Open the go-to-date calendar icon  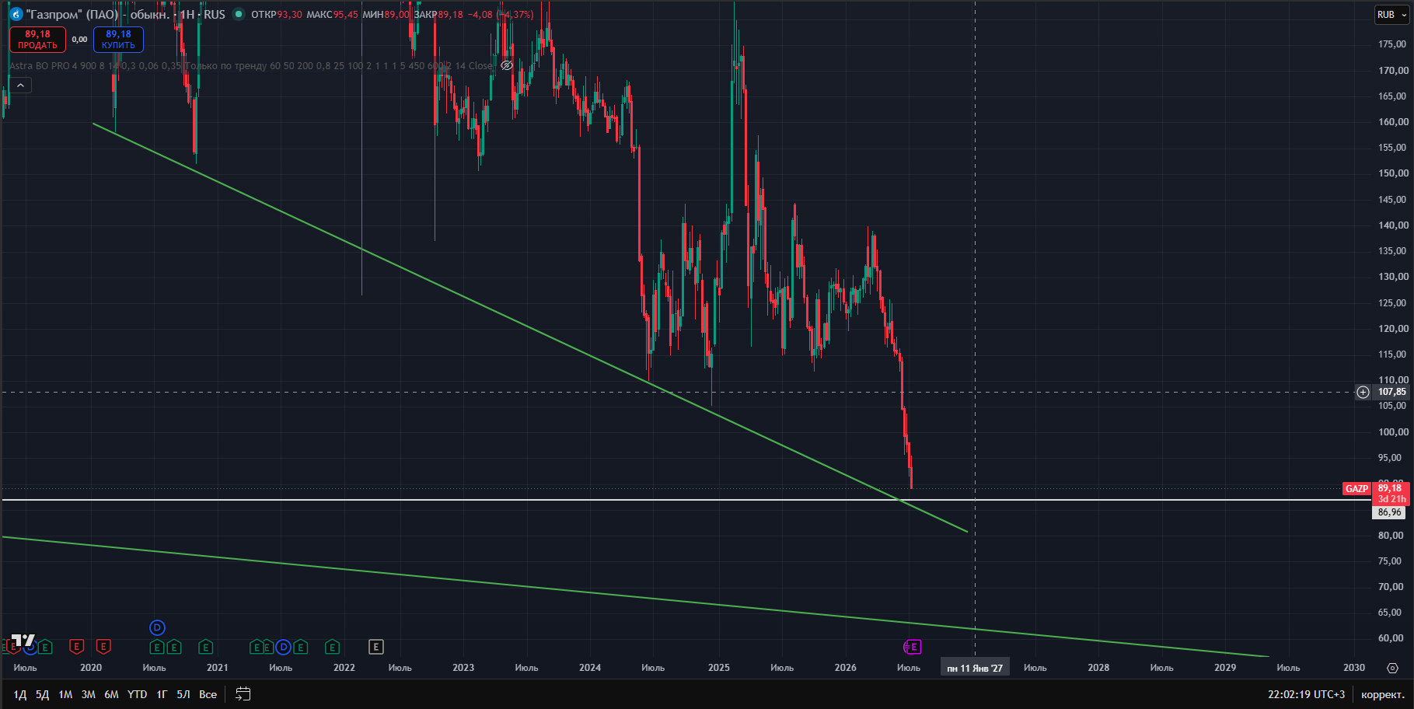pyautogui.click(x=243, y=694)
